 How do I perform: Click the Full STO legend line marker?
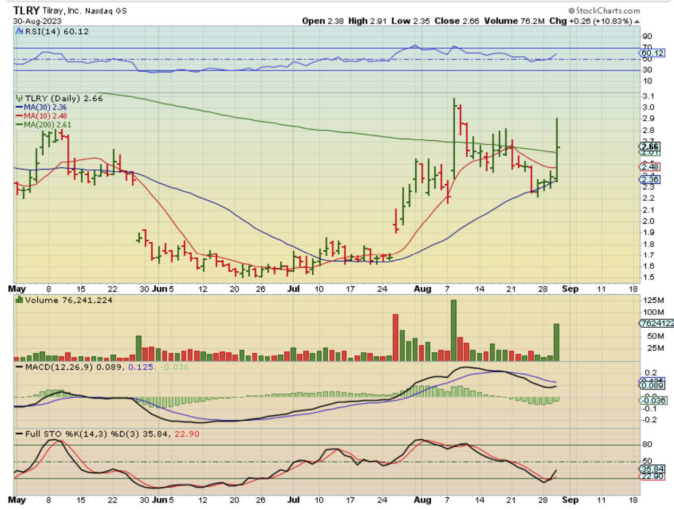point(20,434)
